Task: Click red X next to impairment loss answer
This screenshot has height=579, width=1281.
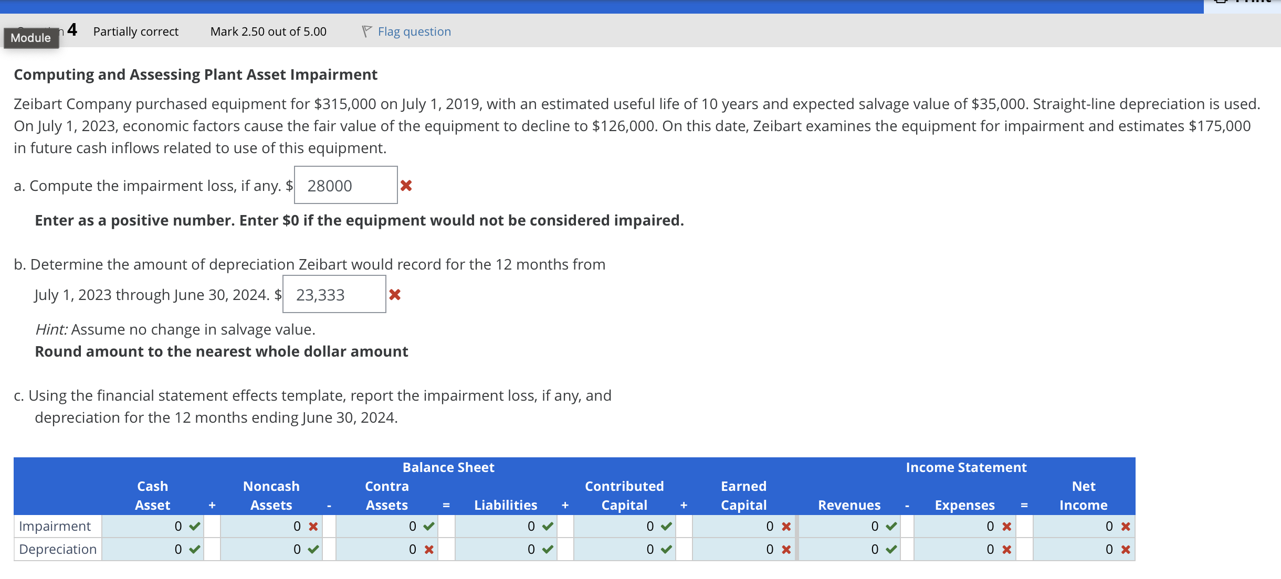Action: [x=406, y=186]
